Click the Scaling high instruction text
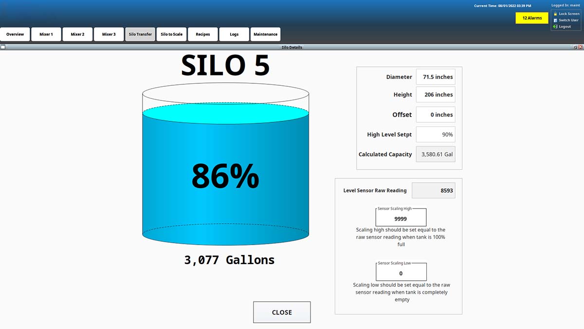 (401, 237)
